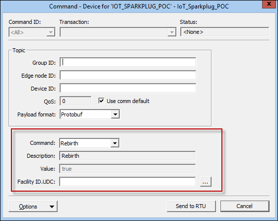This screenshot has height=221, width=278.
Task: Click into the Edge node ID field
Action: pos(128,75)
